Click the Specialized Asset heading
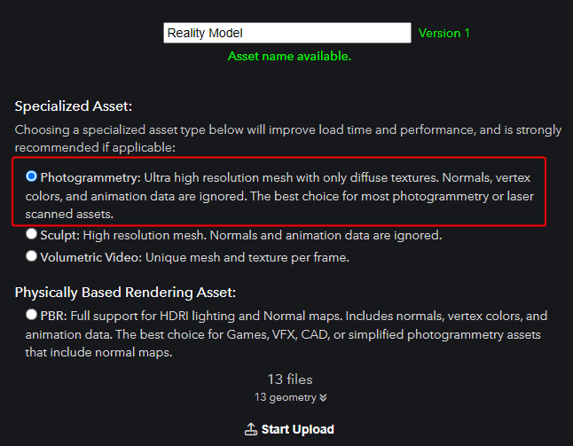The width and height of the screenshot is (573, 446). tap(74, 106)
